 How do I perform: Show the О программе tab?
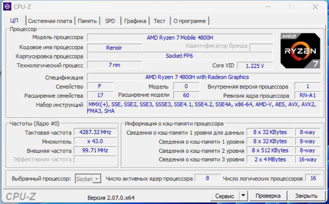click(190, 21)
